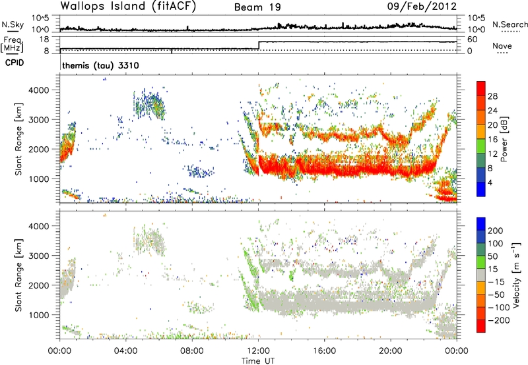Screen dimensions: 528x365
Task: Pick the red bottom segment of Velocity colorbar
Action: (x=481, y=326)
